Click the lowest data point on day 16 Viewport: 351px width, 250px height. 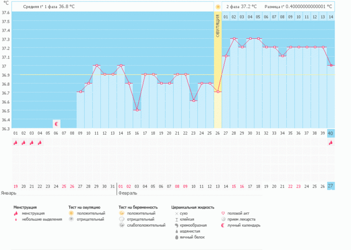click(137, 110)
